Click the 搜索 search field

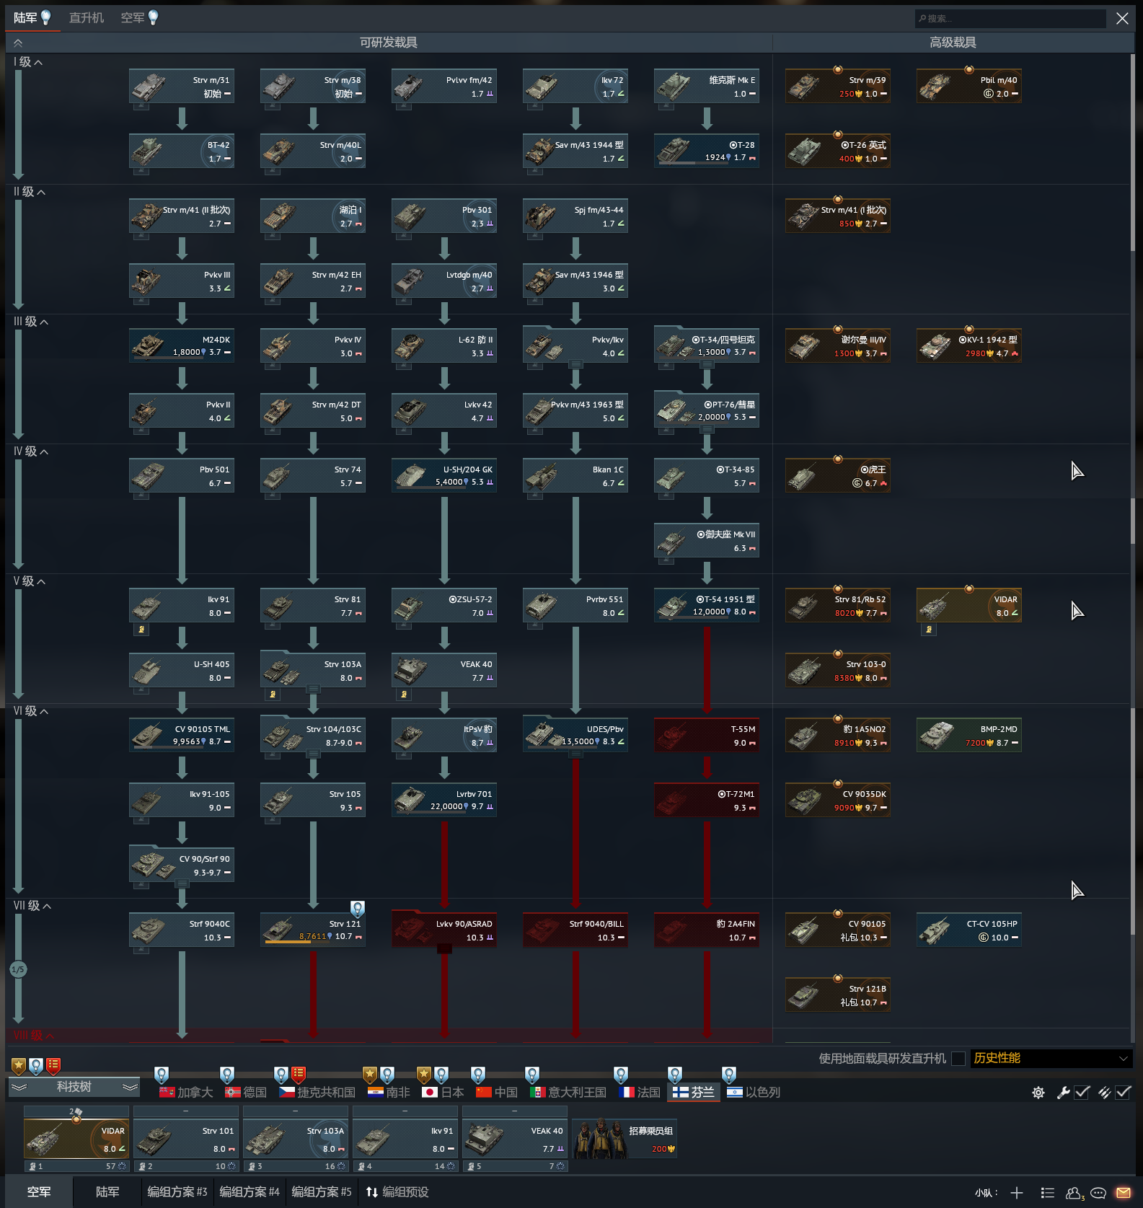click(1010, 18)
